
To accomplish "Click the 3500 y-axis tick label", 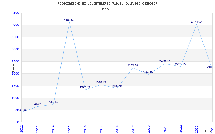I will (15, 37).
